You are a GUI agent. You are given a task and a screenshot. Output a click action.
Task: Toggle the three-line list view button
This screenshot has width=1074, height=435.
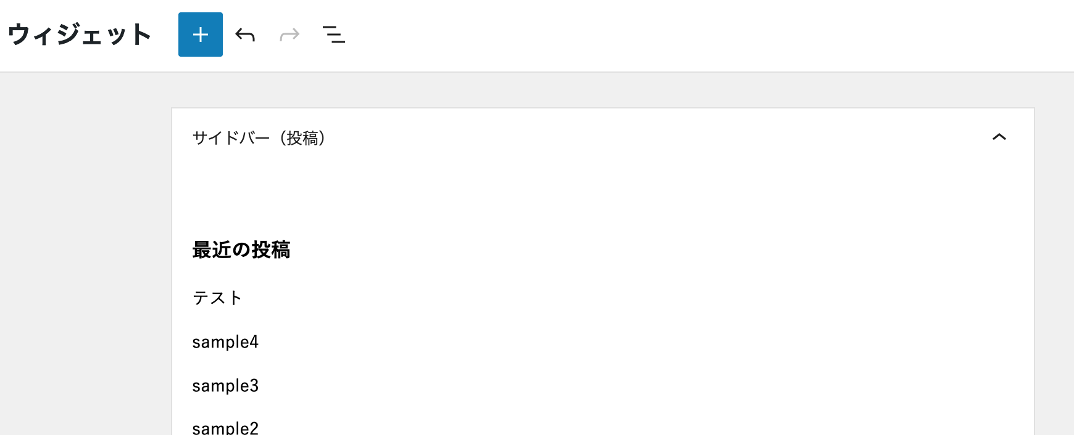pos(334,35)
